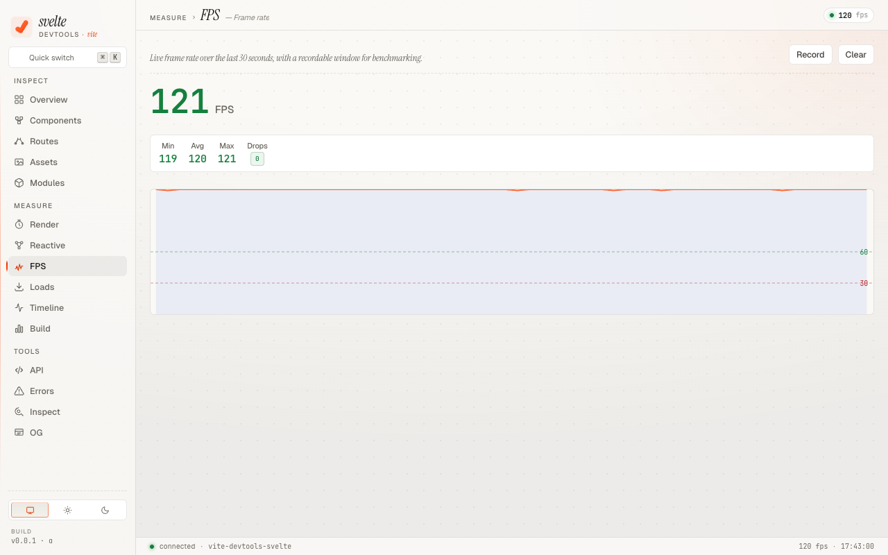Click the Svelte checkmark logo icon
This screenshot has width=888, height=555.
22,27
